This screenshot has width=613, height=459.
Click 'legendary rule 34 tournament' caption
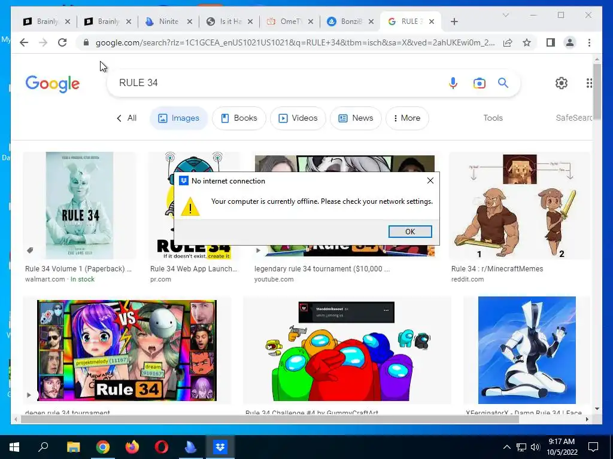[x=321, y=268]
